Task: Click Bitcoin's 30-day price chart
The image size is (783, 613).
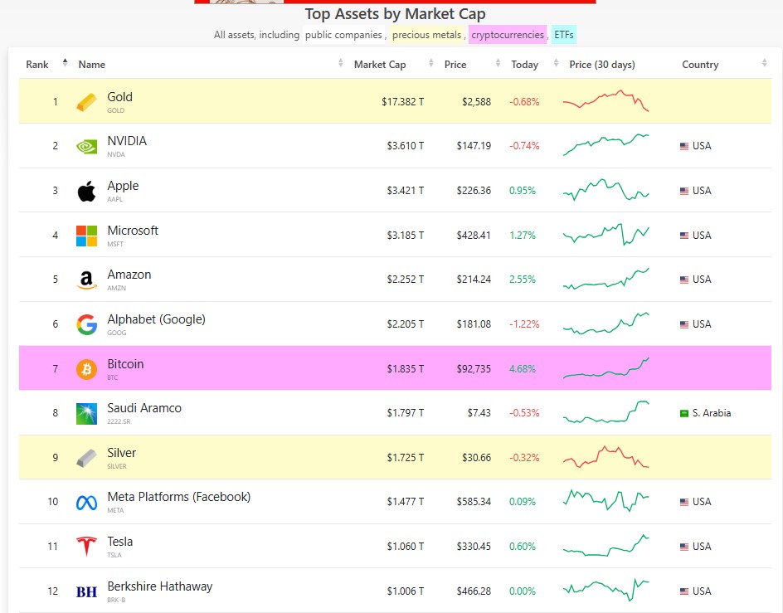Action: pos(606,368)
